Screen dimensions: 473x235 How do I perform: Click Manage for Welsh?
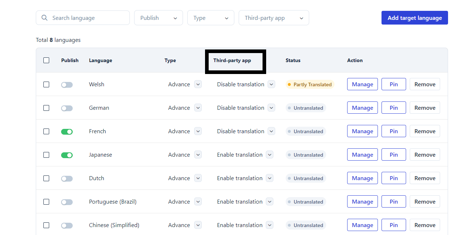pyautogui.click(x=362, y=84)
